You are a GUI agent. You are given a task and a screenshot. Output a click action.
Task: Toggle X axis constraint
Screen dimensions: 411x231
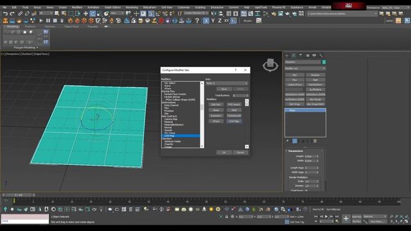pyautogui.click(x=206, y=21)
